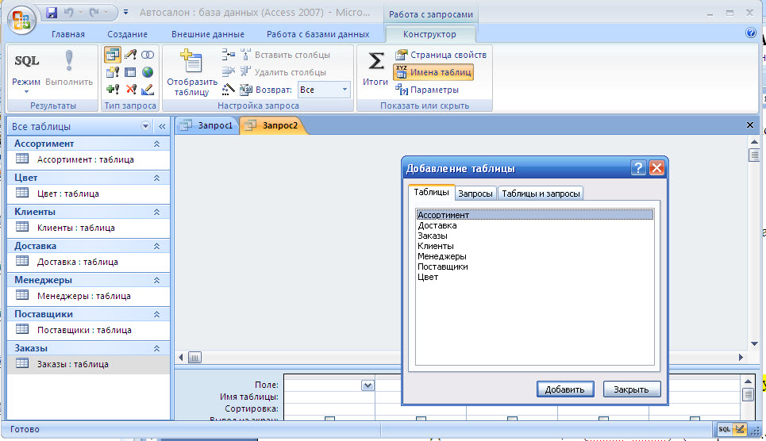Click the horizontal scrollbar thumb
The height and width of the screenshot is (441, 766).
pos(194,358)
